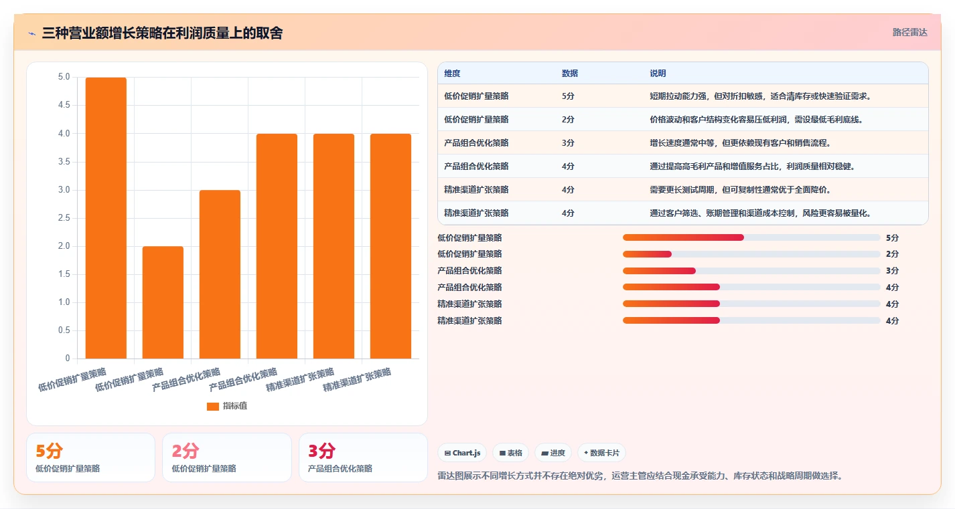Image resolution: width=955 pixels, height=509 pixels.
Task: Click the 5分 progress bar for 低价促销扩量策略
Action: click(751, 237)
